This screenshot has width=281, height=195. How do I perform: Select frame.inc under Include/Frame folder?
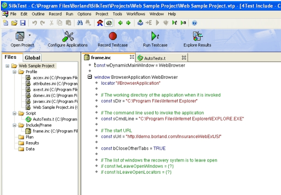51,131
